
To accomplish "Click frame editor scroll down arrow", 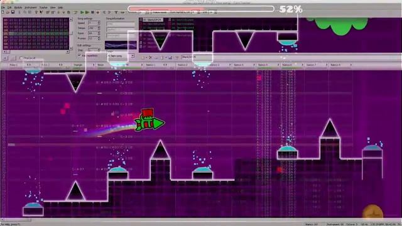I will (71, 48).
